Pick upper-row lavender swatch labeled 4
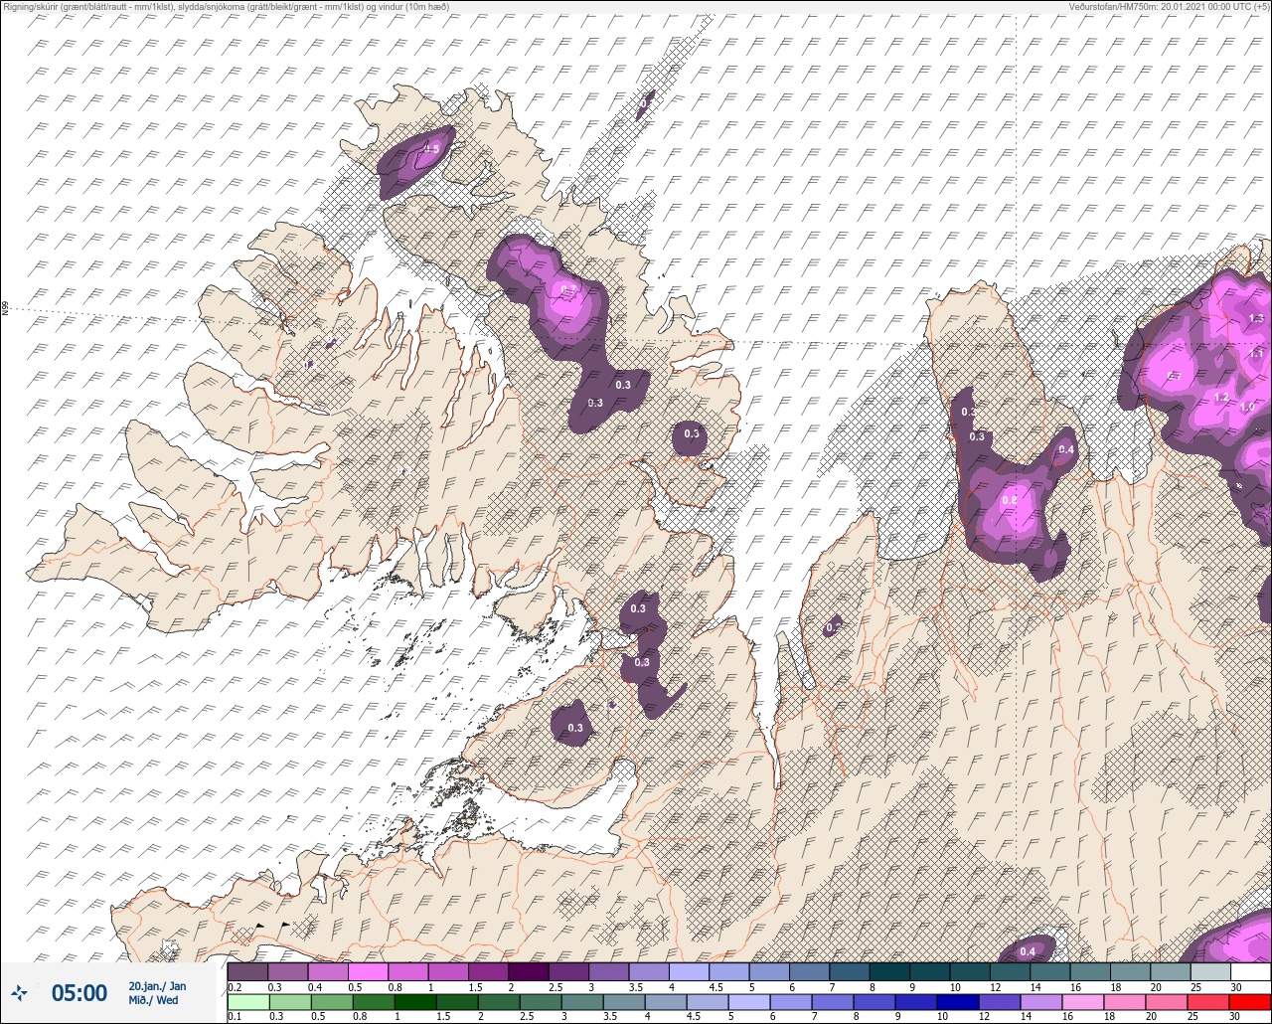Screen dimensions: 1272x1024 coord(689,971)
